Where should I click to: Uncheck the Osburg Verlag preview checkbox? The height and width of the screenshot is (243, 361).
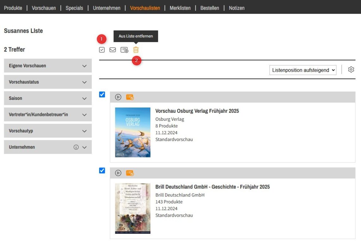[x=102, y=94]
